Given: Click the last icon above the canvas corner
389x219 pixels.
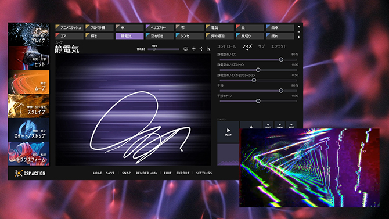Looking at the screenshot, I should [209, 49].
